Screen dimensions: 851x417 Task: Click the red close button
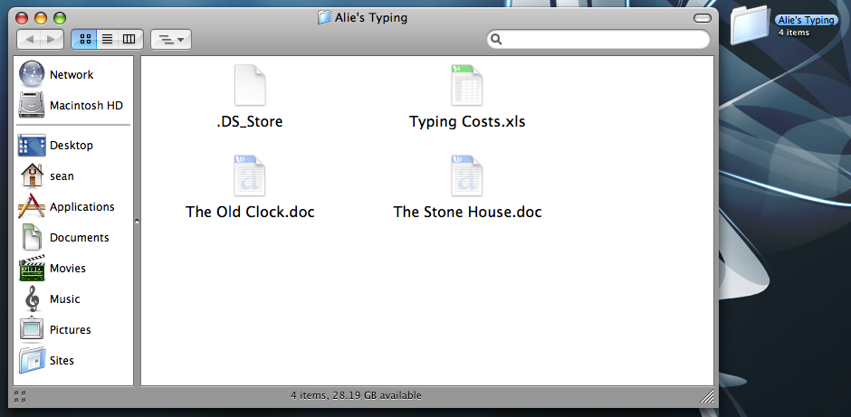click(22, 18)
